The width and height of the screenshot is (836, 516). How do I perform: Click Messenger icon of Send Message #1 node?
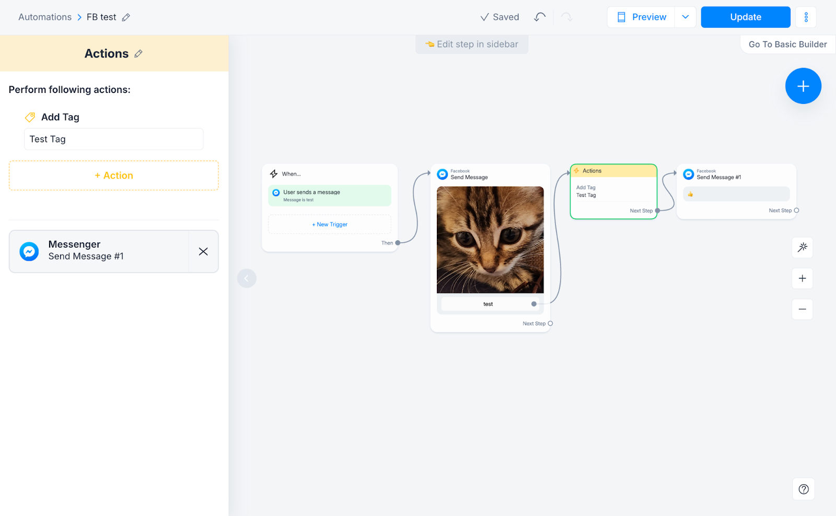[x=689, y=174]
